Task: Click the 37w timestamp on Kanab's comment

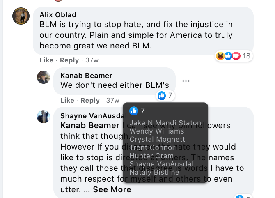Action: (x=112, y=100)
